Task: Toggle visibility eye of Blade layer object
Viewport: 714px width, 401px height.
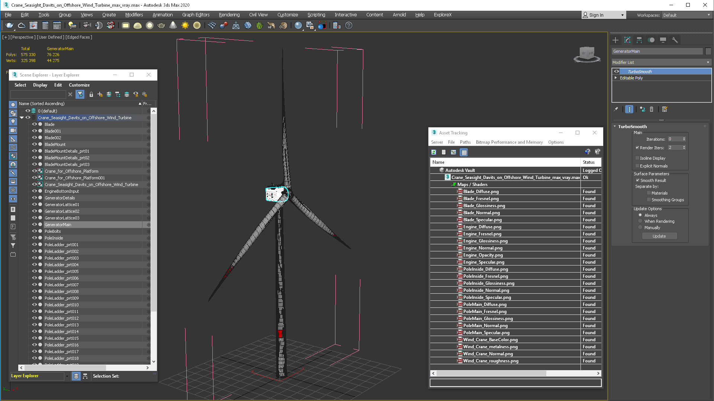Action: (x=34, y=124)
